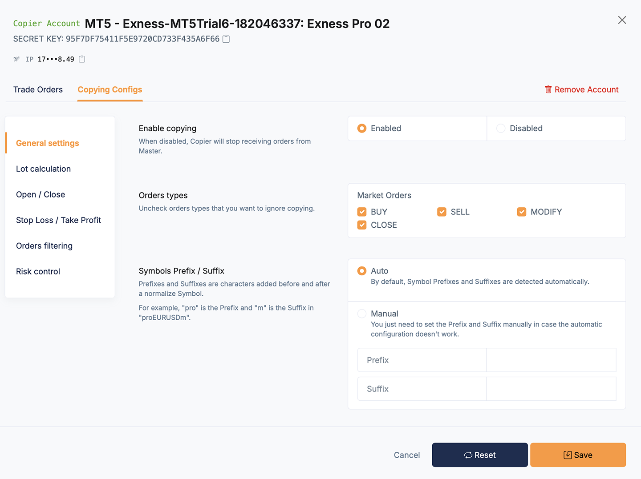Save the copying settings

pos(578,455)
